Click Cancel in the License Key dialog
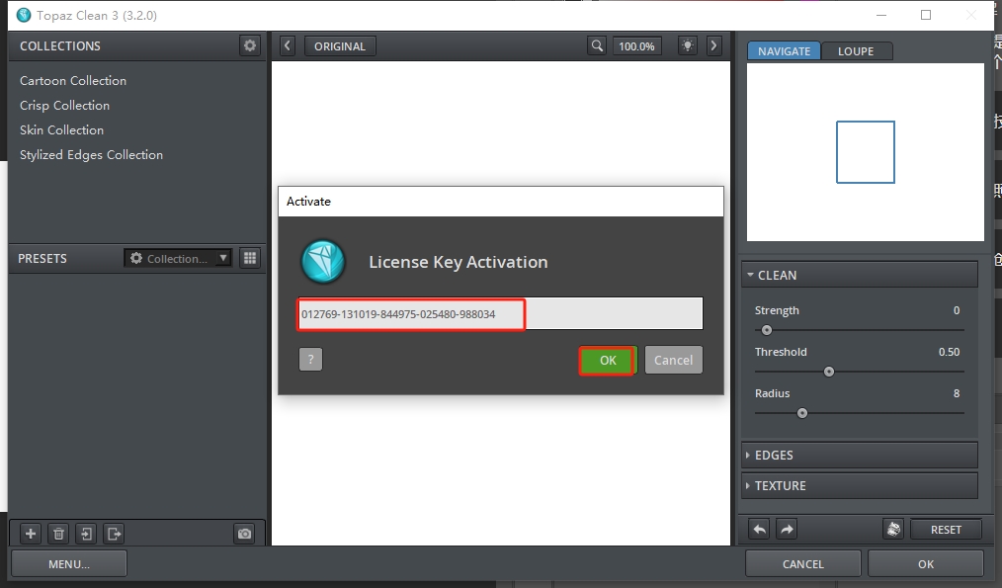 pyautogui.click(x=673, y=360)
